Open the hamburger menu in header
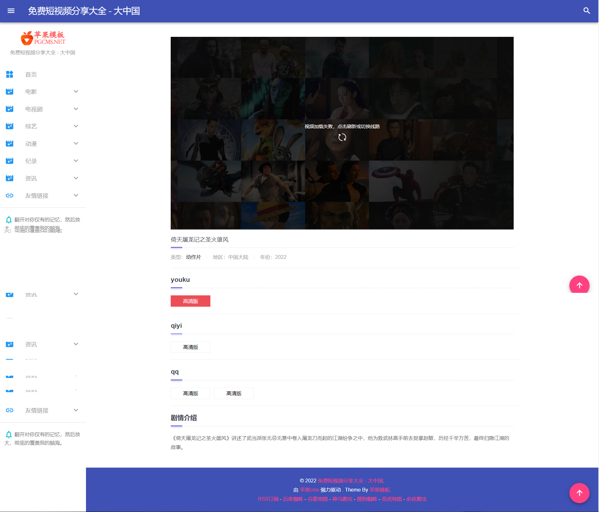This screenshot has height=512, width=599. pos(11,11)
